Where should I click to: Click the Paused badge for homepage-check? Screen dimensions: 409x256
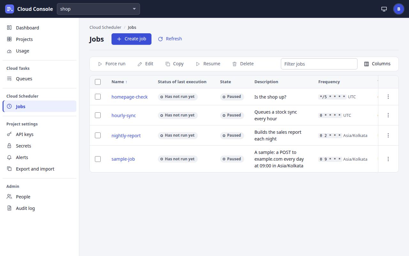click(232, 97)
